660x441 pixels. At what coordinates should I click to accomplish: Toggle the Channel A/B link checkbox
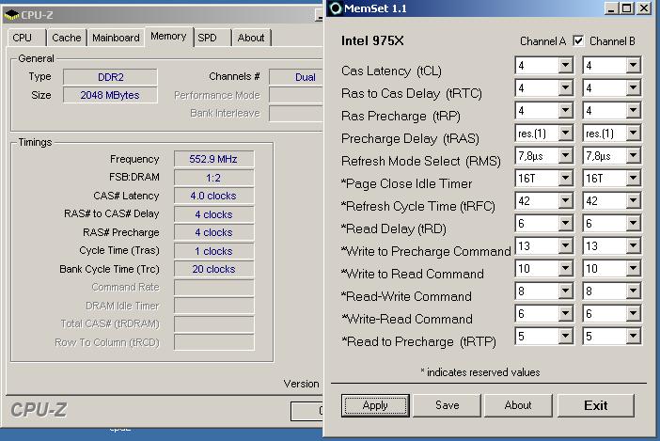[578, 40]
